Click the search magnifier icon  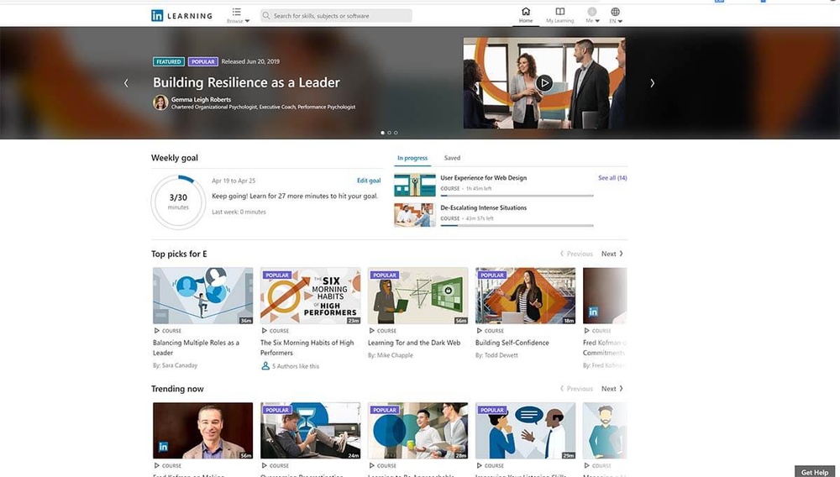[266, 16]
